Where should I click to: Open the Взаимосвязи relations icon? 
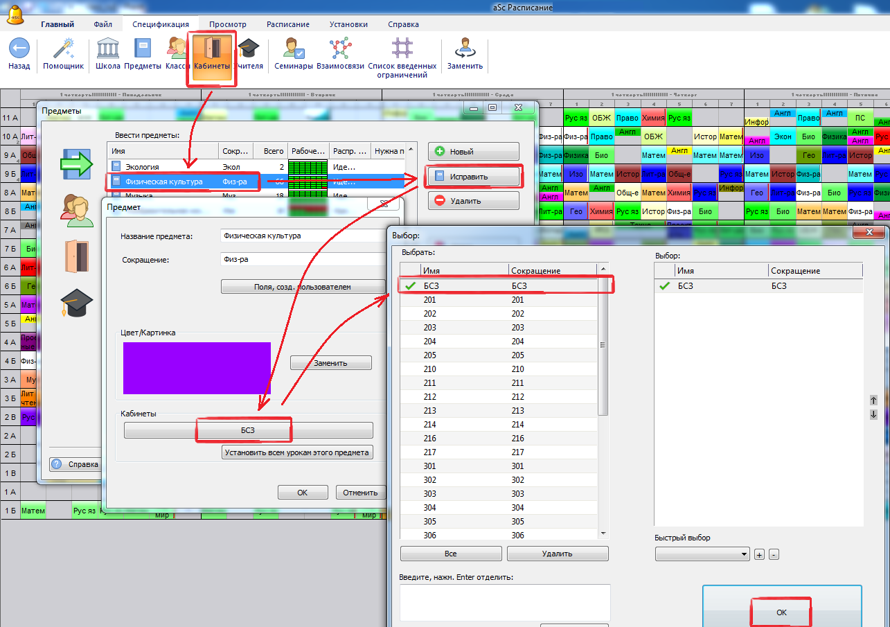pos(340,50)
